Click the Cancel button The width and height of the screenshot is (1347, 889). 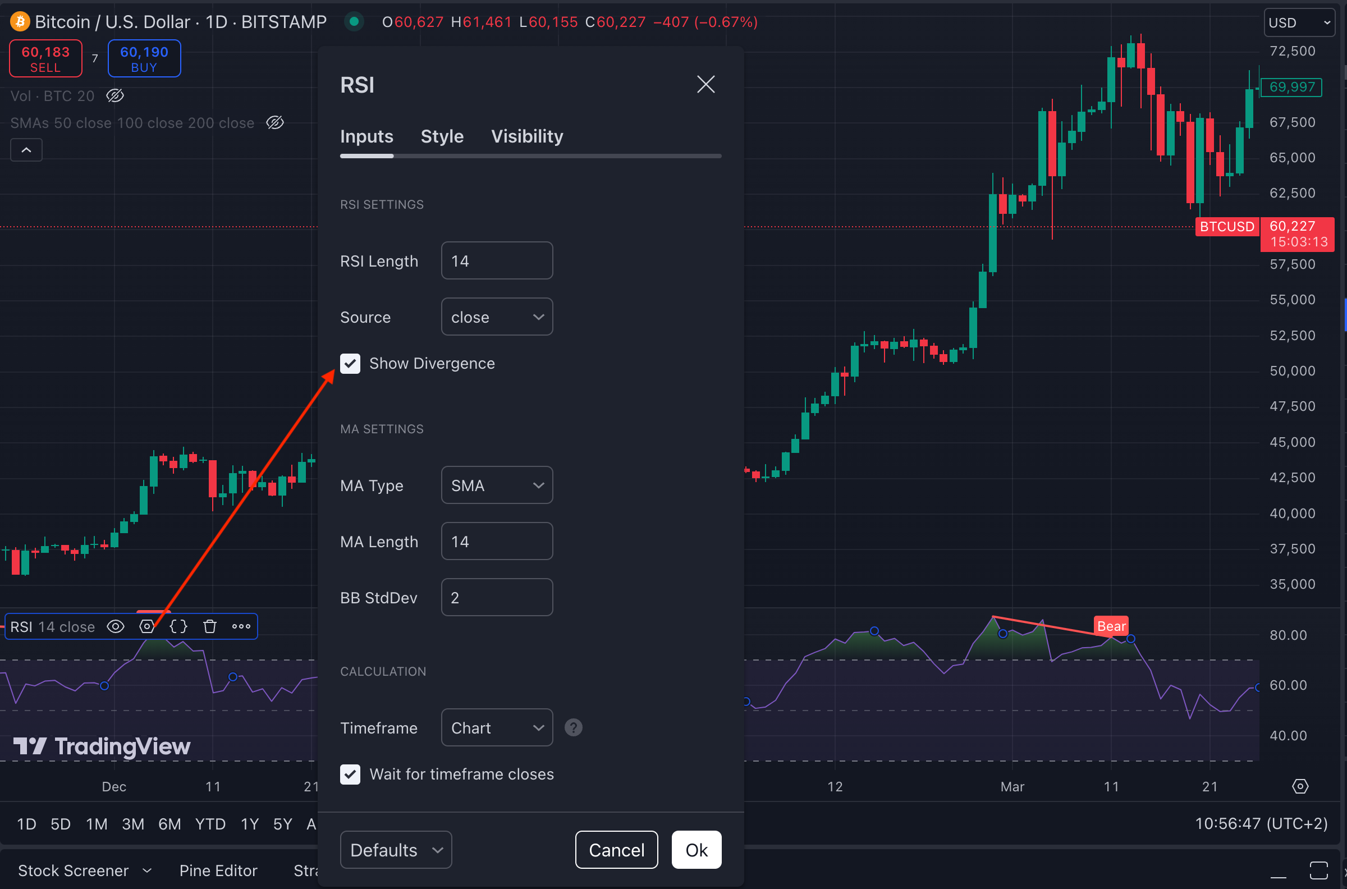tap(616, 850)
